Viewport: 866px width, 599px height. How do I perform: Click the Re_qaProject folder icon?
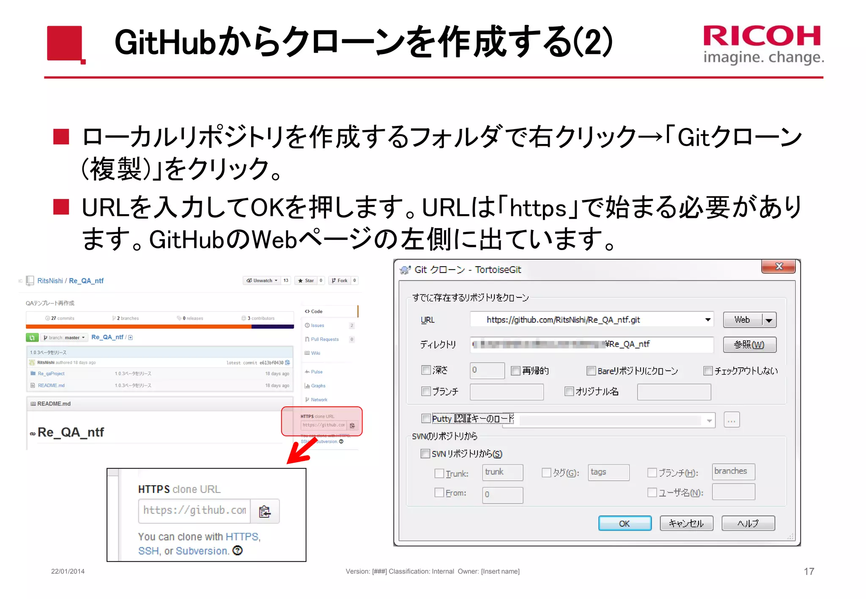pyautogui.click(x=33, y=373)
